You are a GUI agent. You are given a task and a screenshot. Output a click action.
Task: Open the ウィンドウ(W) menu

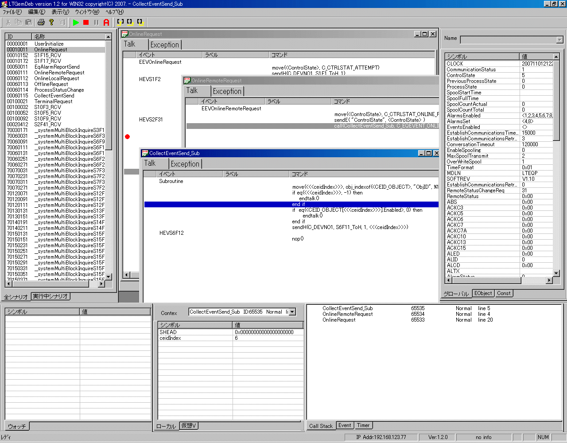tap(87, 12)
